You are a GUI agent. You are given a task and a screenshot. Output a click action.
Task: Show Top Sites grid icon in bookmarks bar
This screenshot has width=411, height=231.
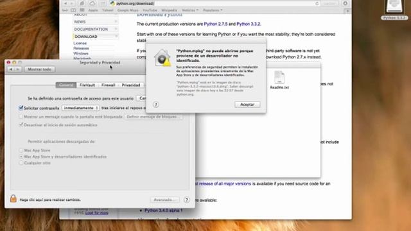coord(82,10)
